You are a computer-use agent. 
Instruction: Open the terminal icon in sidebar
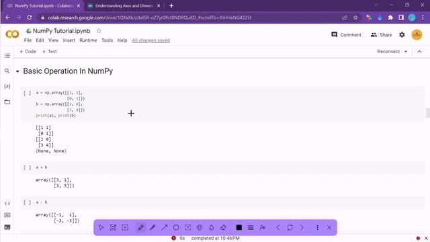click(7, 227)
